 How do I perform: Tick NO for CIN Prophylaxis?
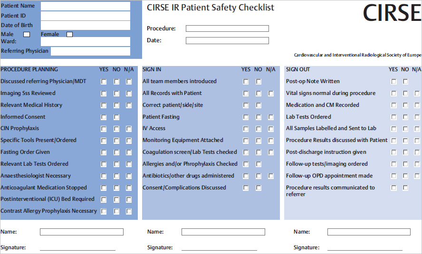116,129
